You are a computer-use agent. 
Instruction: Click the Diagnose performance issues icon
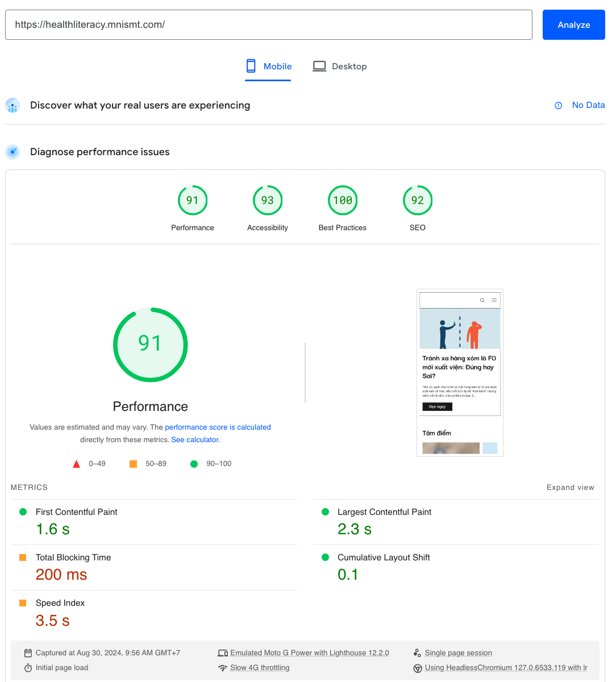coord(13,152)
